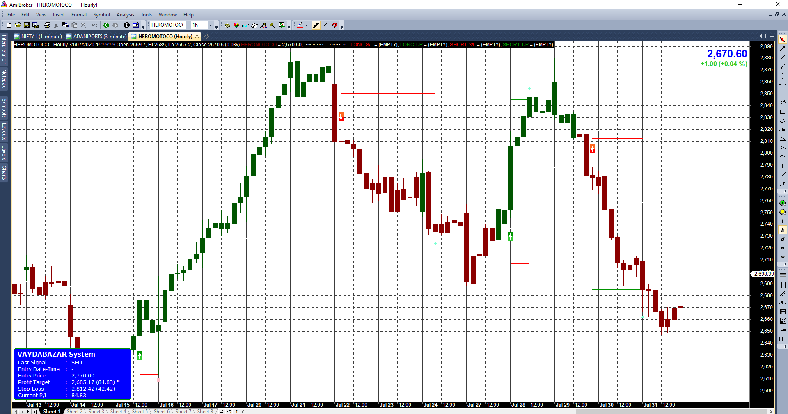Pick the rectangle drawing tool
This screenshot has height=414, width=788.
[x=783, y=112]
